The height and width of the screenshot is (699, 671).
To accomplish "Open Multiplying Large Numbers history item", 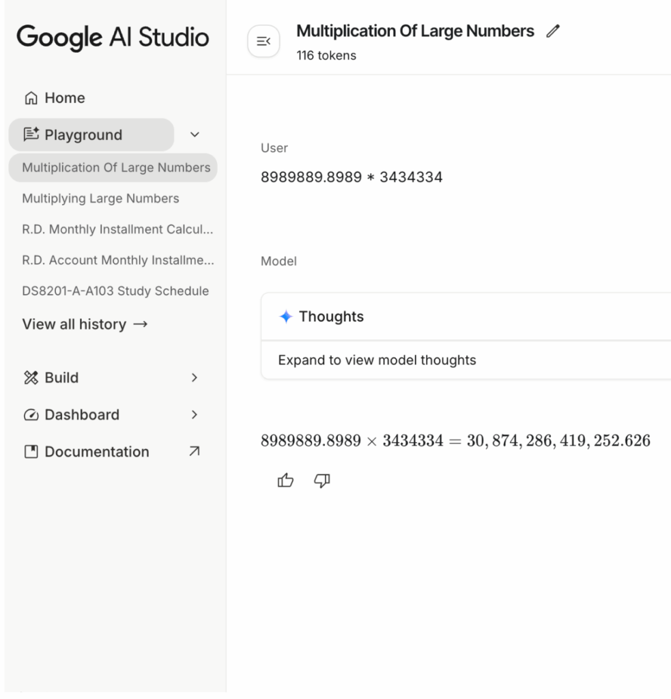I will coord(100,199).
